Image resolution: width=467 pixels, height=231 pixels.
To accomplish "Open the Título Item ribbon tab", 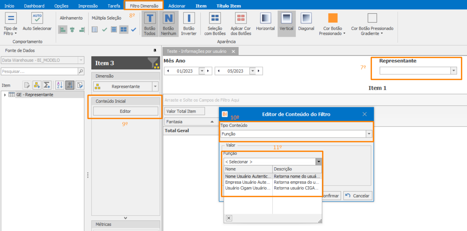I will pyautogui.click(x=229, y=6).
